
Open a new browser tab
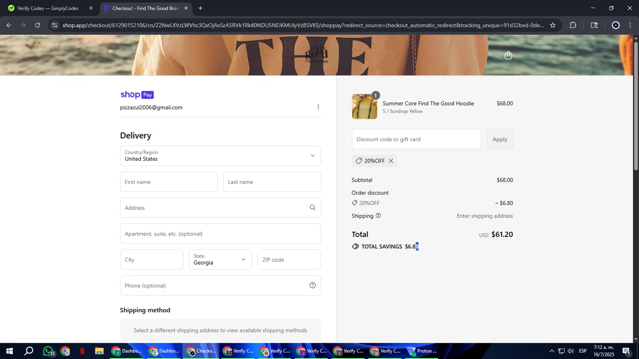200,8
